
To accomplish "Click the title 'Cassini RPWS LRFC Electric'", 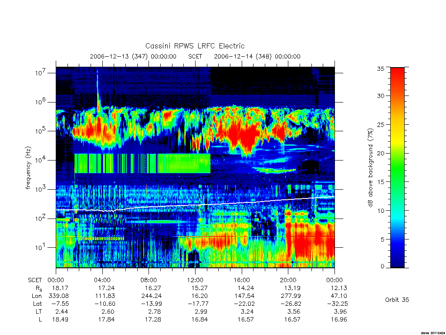I will [195, 46].
